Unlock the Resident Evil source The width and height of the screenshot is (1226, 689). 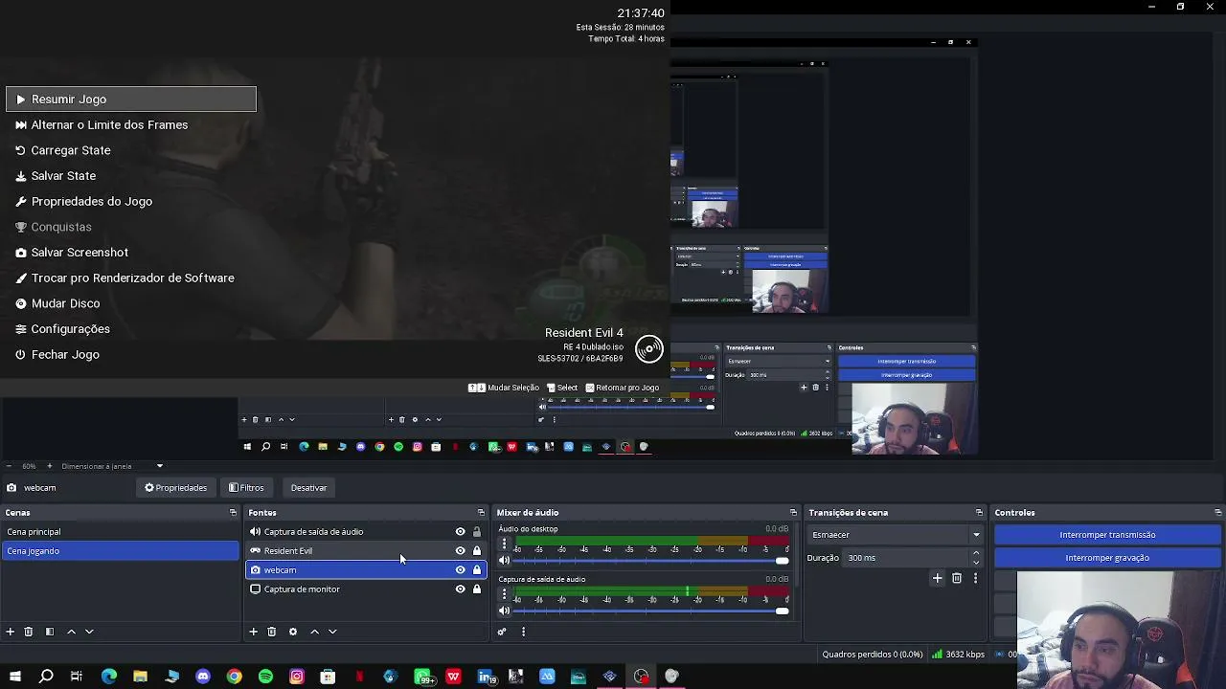click(x=477, y=551)
